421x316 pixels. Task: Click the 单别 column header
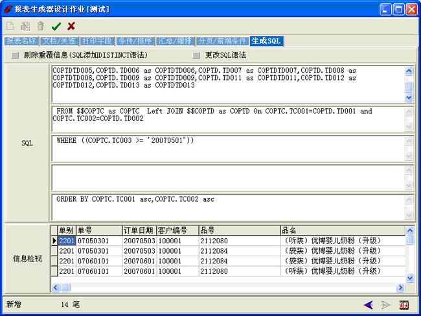point(67,230)
